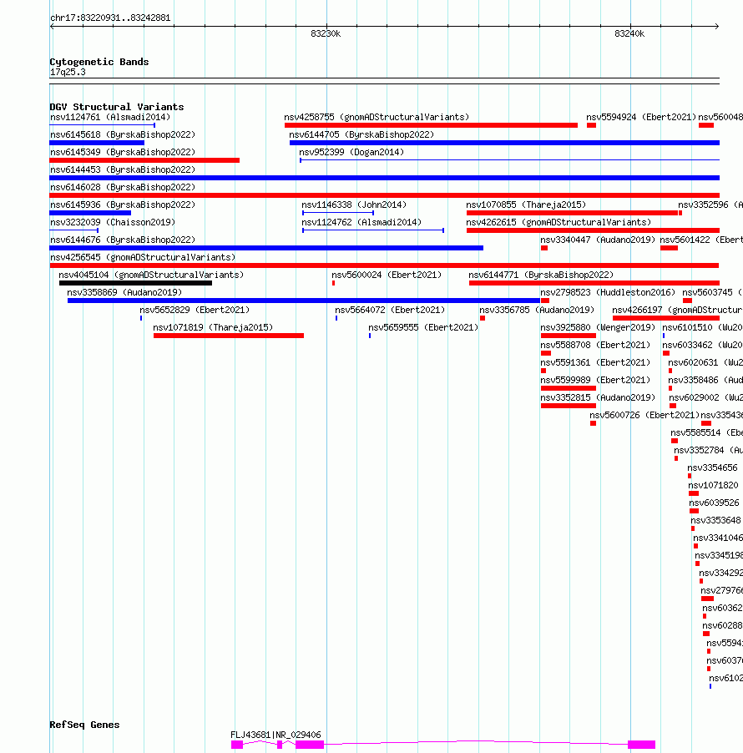The width and height of the screenshot is (743, 753).
Task: Open the nsv6144676 (ByrskaBishop2022) variant label
Action: [123, 240]
